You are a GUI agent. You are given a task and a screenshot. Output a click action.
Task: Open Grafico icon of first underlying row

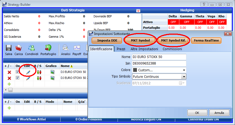click(52, 72)
